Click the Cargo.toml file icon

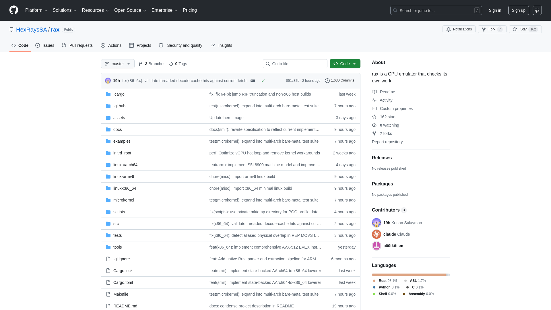point(108,282)
